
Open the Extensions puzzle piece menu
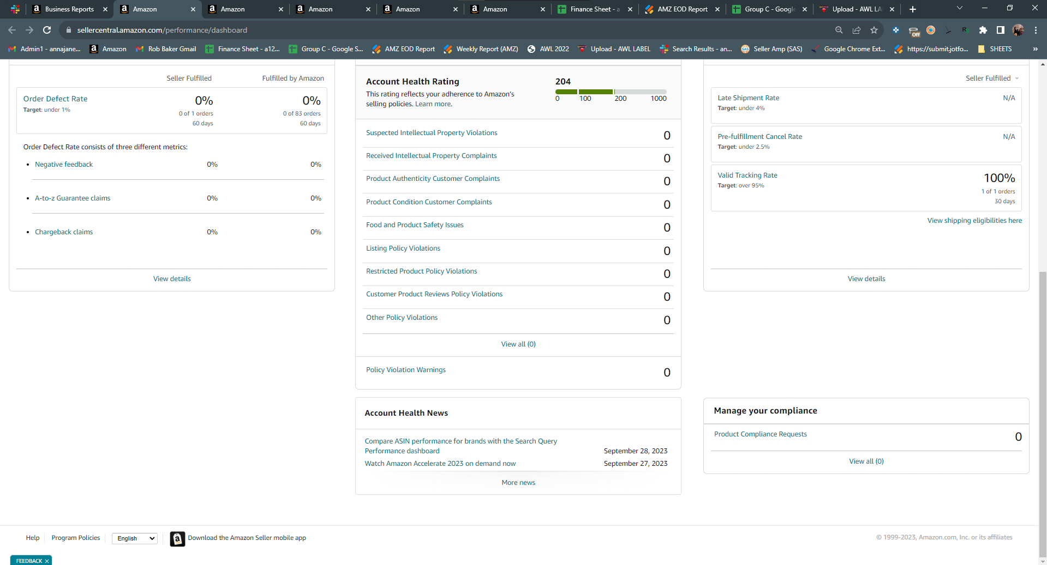coord(983,30)
